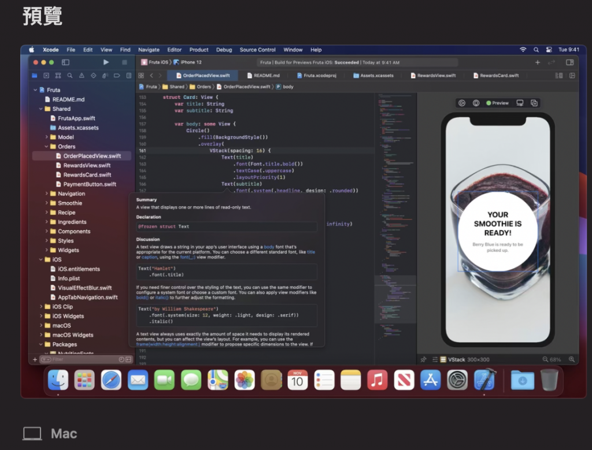Screen dimensions: 592x450
Task: Open the Product menu
Action: [199, 50]
